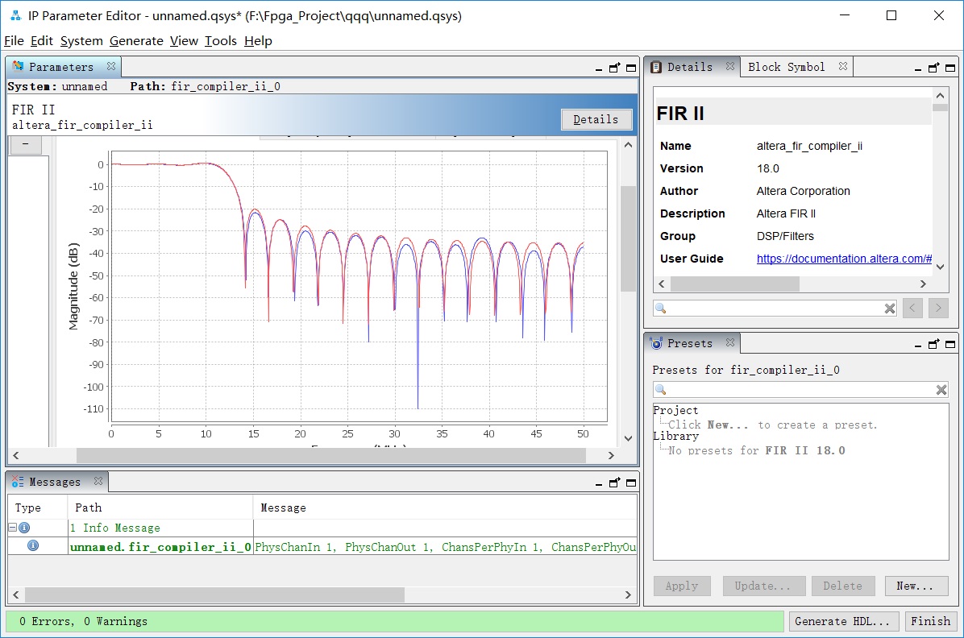Maximize the Details panel
Screen dimensions: 964x638
coord(950,68)
